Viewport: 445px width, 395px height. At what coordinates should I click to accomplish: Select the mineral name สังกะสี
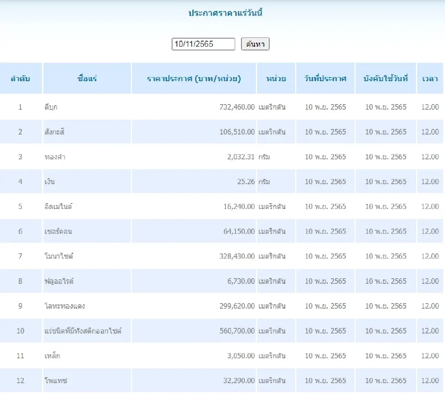(x=55, y=132)
